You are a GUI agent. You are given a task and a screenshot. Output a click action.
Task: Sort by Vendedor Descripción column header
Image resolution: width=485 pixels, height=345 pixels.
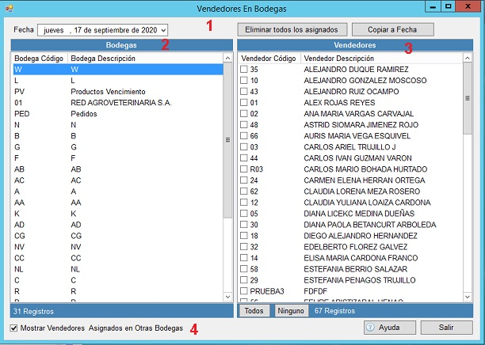click(x=341, y=58)
